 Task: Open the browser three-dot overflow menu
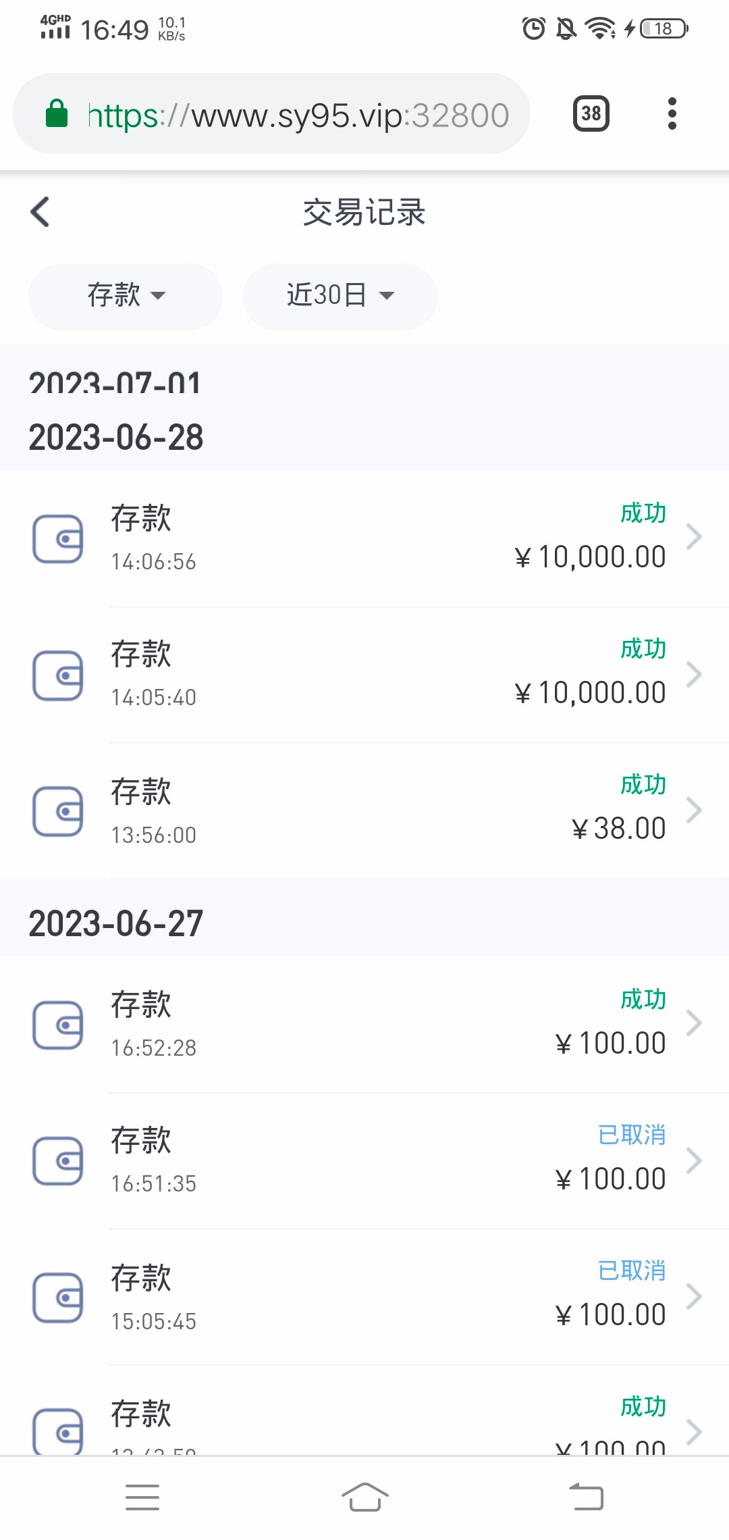click(672, 113)
